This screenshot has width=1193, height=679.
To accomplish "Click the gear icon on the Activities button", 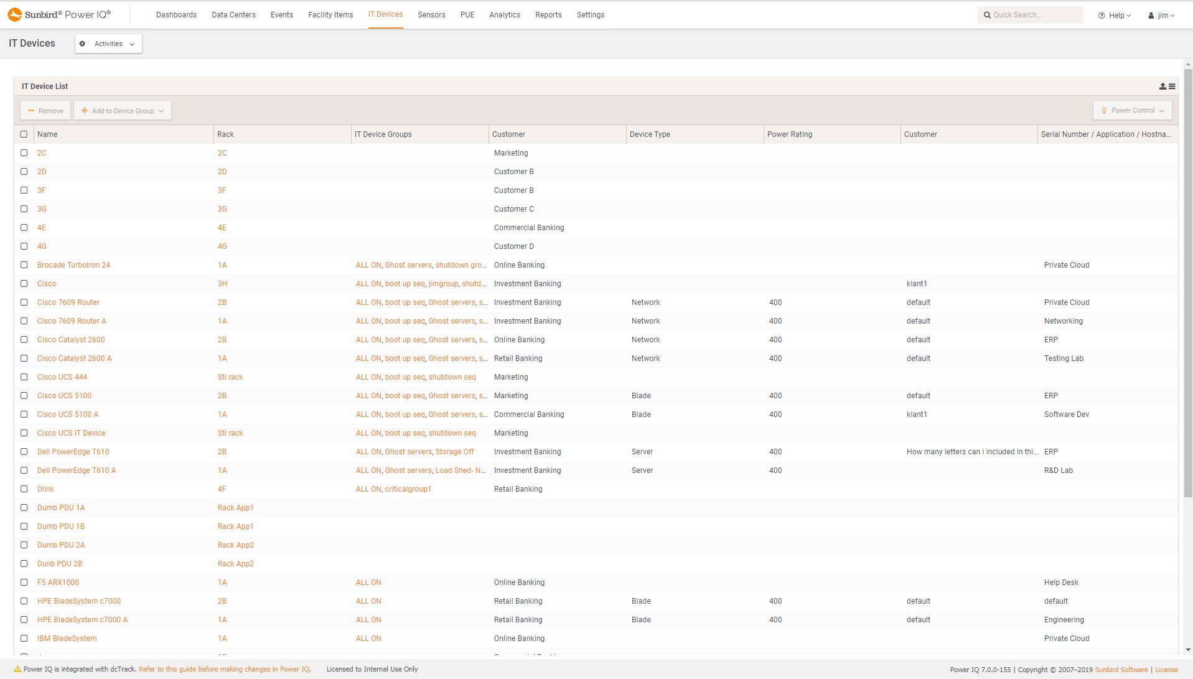I will click(x=82, y=44).
